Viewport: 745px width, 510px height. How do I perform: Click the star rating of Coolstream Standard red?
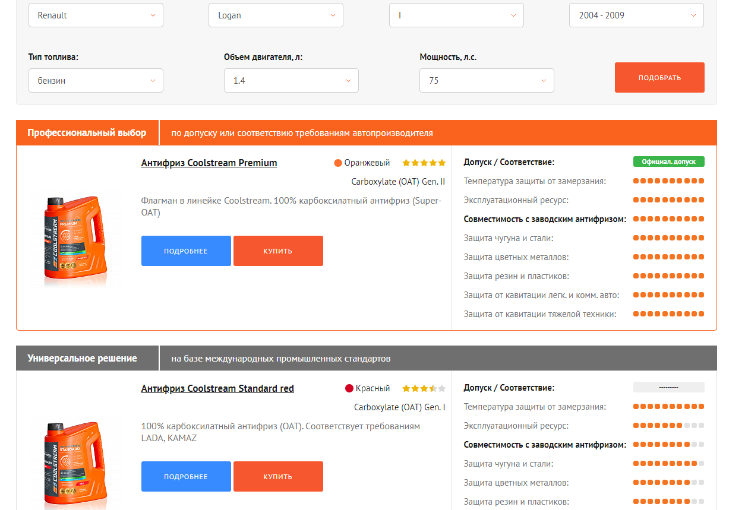pyautogui.click(x=424, y=388)
